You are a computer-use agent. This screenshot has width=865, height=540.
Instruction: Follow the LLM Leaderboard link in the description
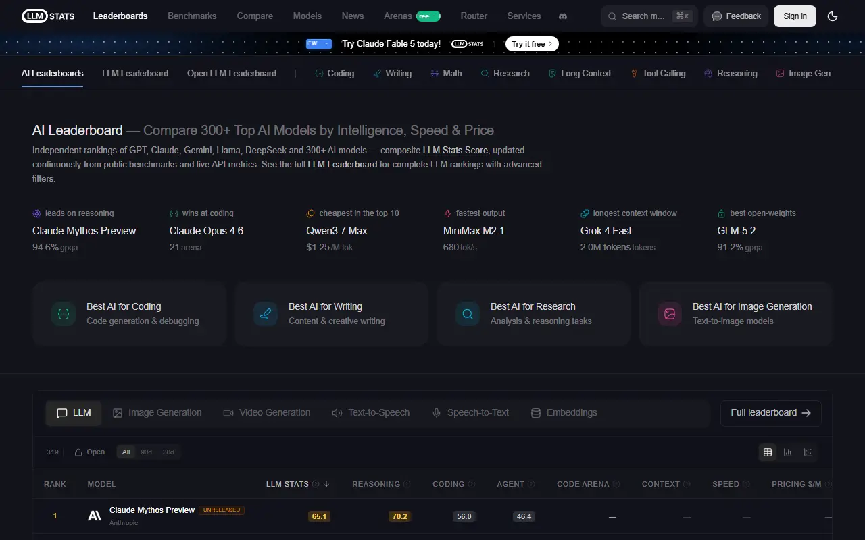pos(343,164)
